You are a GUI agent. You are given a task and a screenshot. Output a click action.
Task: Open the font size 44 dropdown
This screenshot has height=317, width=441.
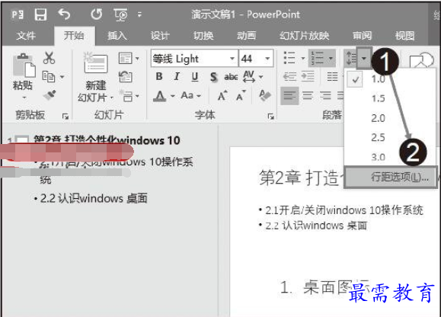(267, 59)
